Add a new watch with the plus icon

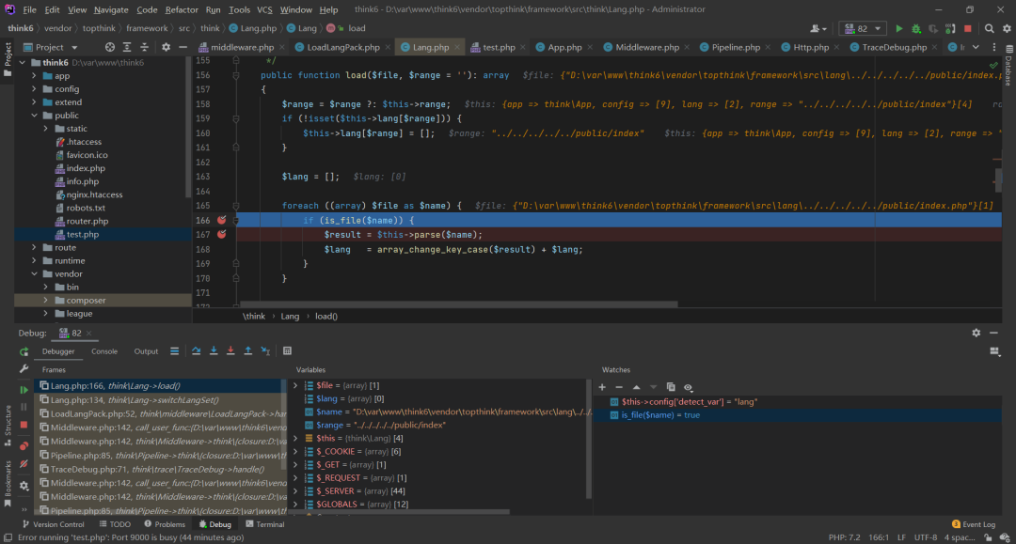click(x=603, y=387)
